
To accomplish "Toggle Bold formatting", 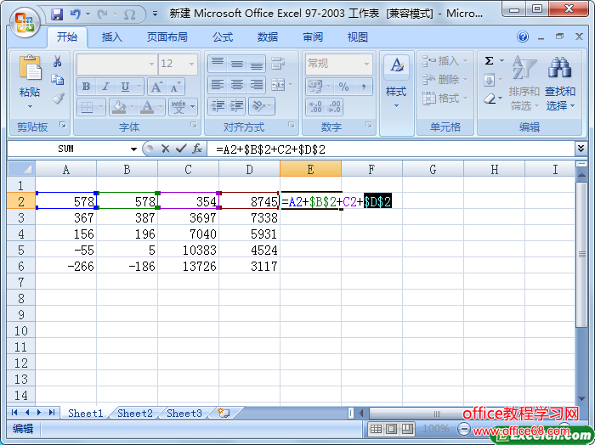I will (x=86, y=87).
